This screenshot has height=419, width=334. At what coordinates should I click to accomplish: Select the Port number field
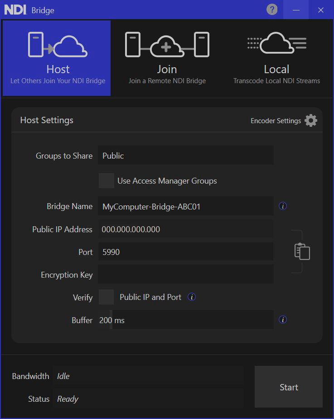point(186,252)
